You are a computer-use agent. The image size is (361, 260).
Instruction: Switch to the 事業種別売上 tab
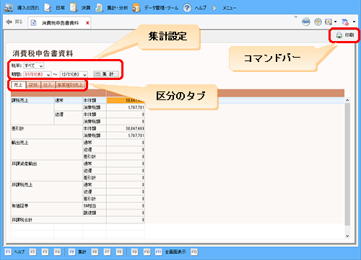[70, 85]
